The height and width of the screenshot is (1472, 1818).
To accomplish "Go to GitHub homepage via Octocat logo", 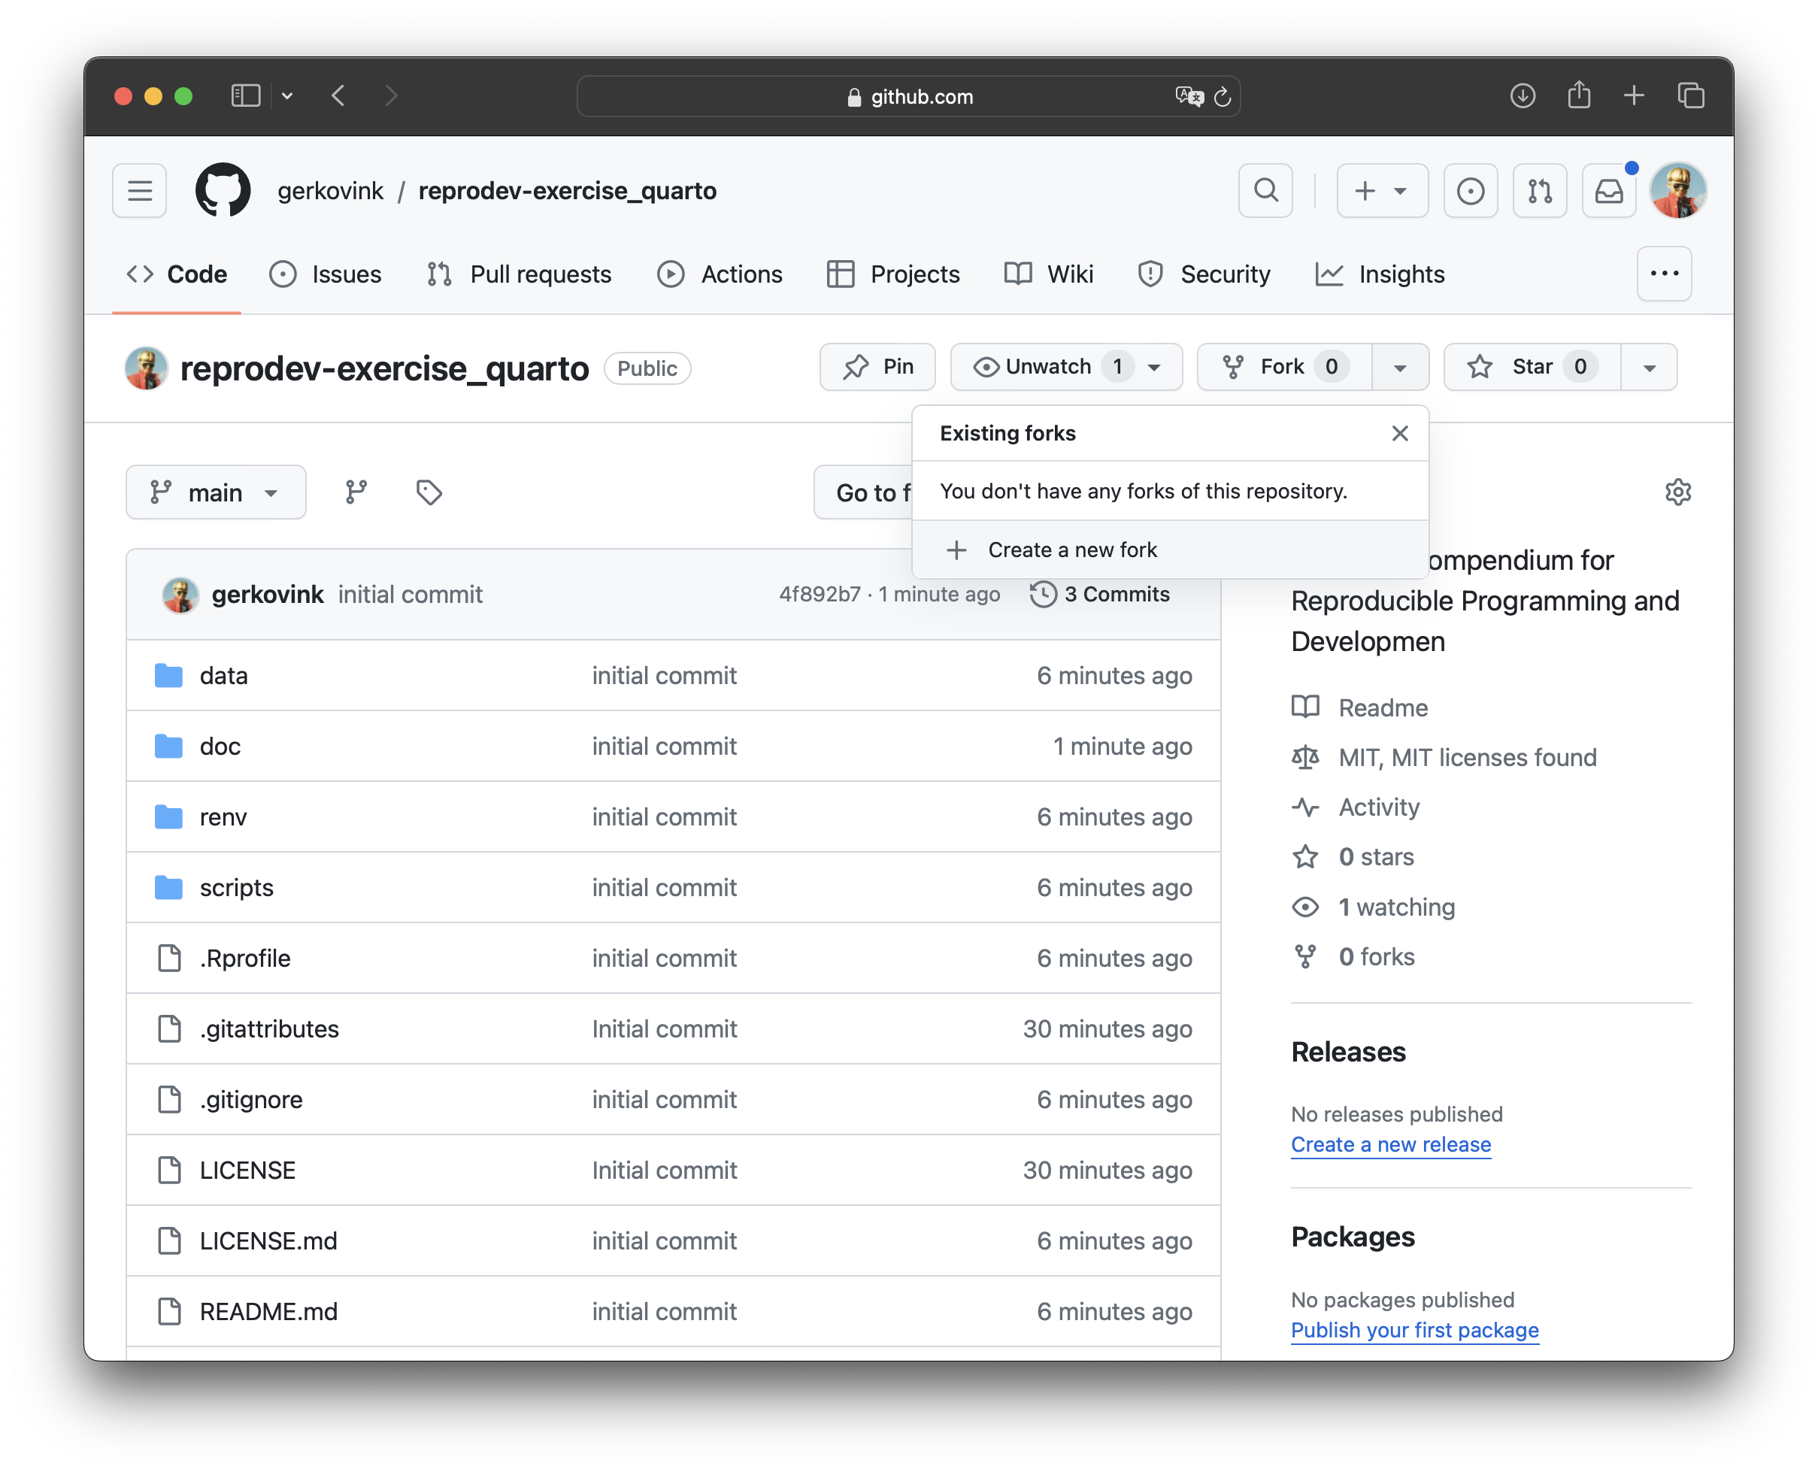I will pos(223,191).
